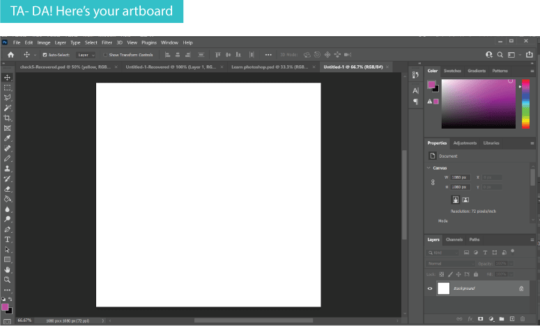The image size is (540, 326).
Task: Open the layer blend mode Normal dropdown
Action: click(x=450, y=264)
